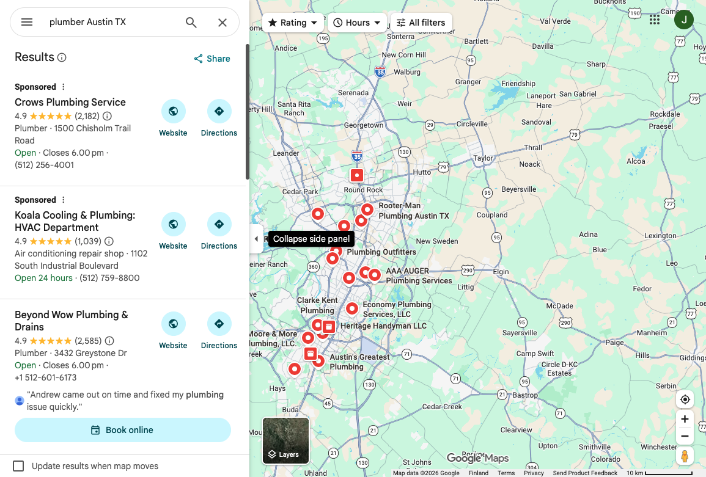Open the Results info icon
The width and height of the screenshot is (706, 477).
(x=62, y=57)
